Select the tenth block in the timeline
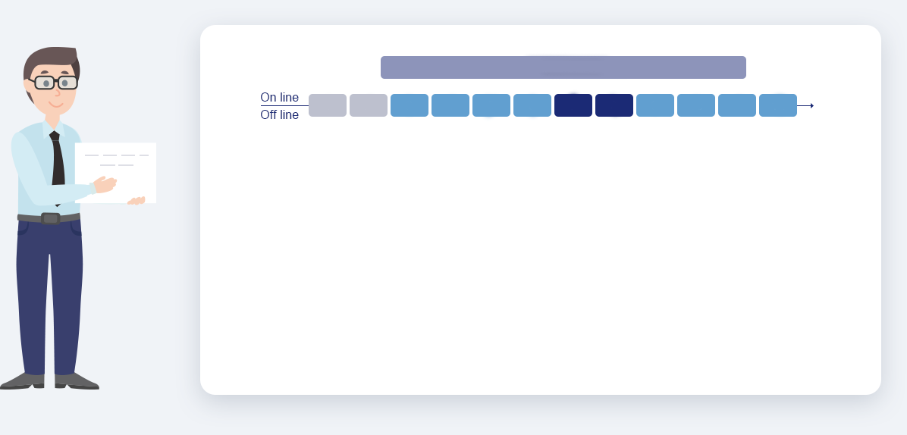 [x=696, y=105]
